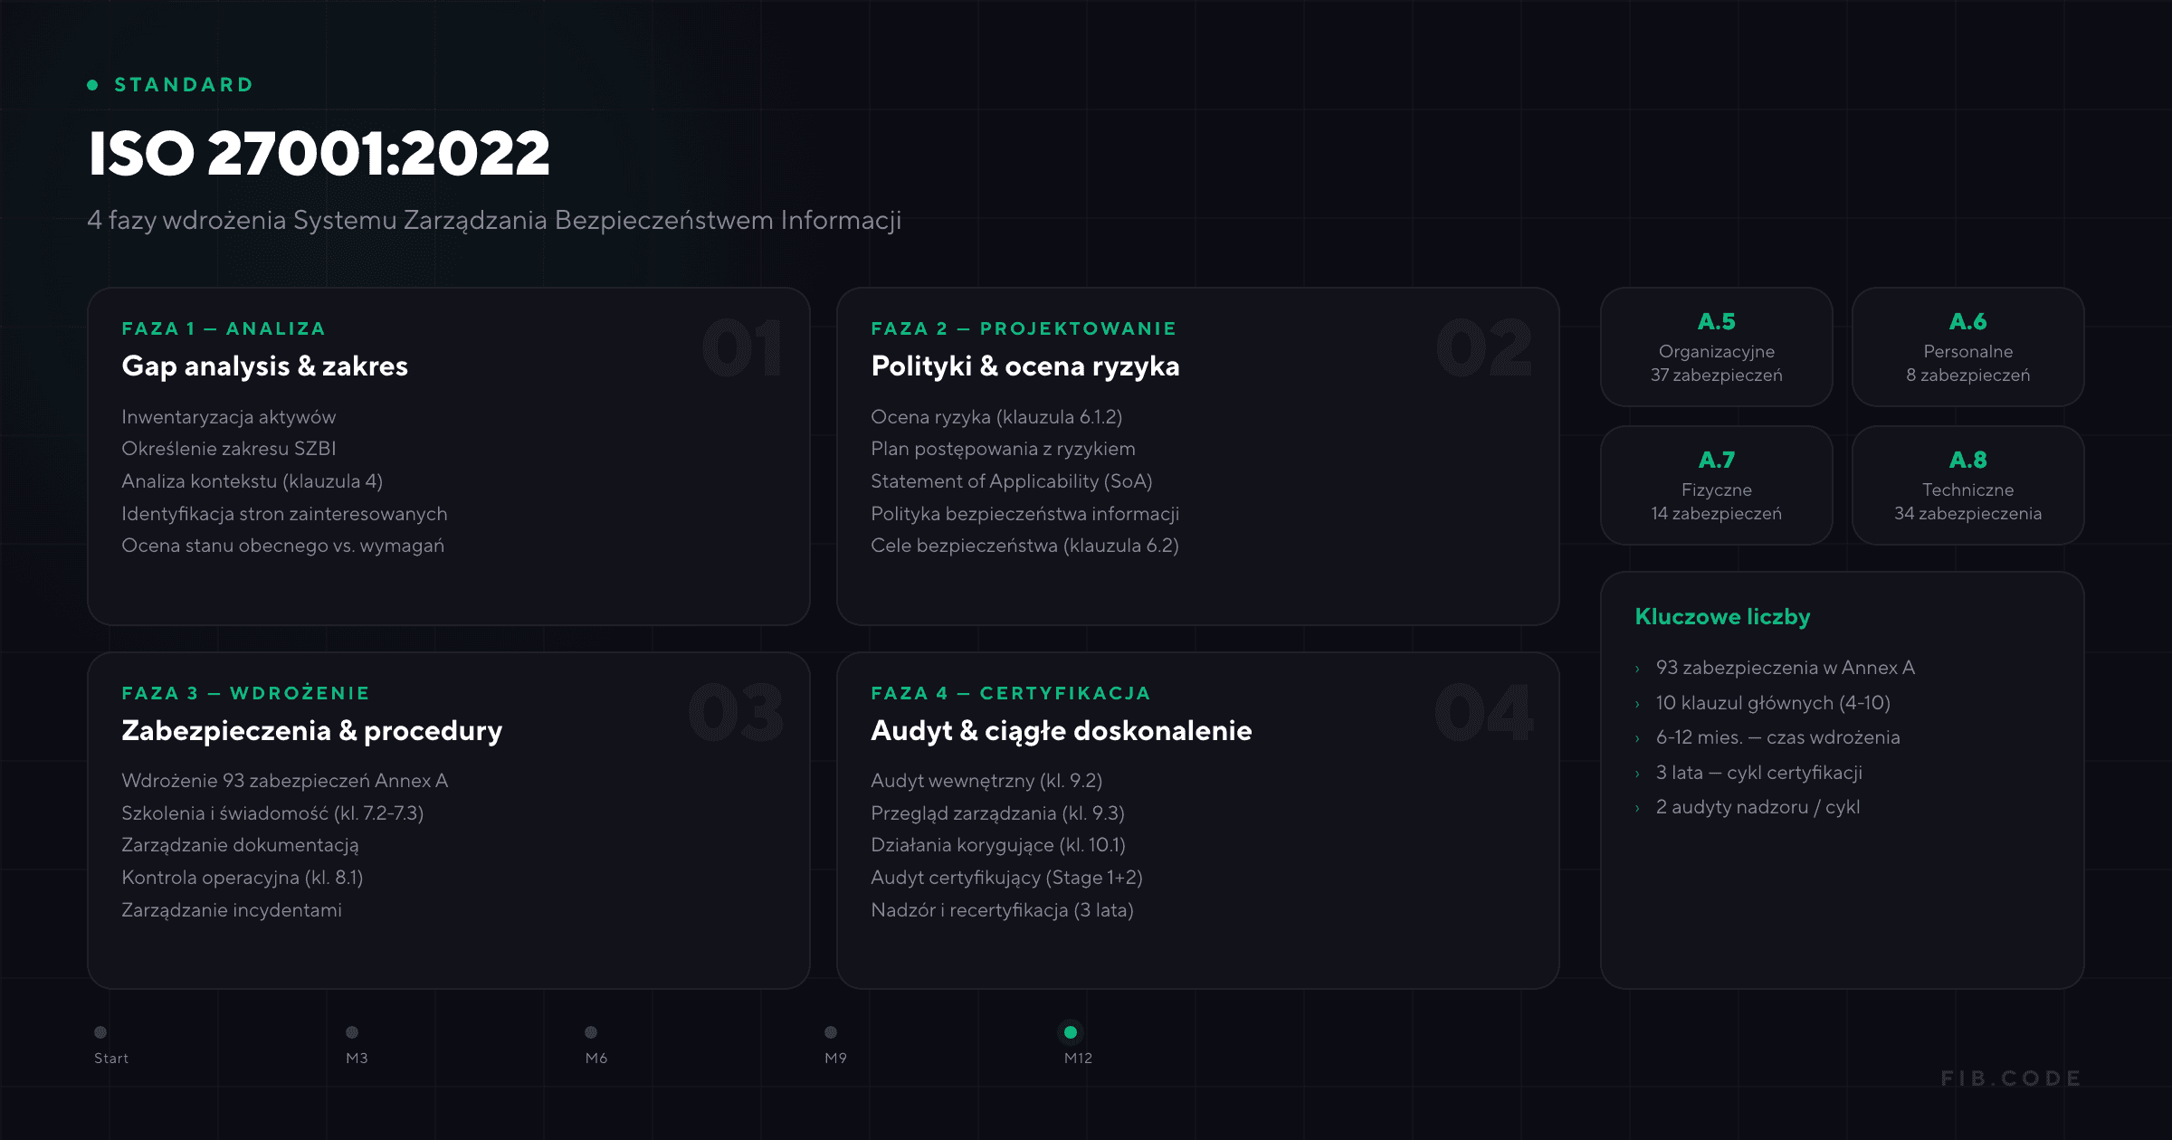This screenshot has width=2172, height=1140.
Task: Open the A.6 Personalne card
Action: point(1967,347)
